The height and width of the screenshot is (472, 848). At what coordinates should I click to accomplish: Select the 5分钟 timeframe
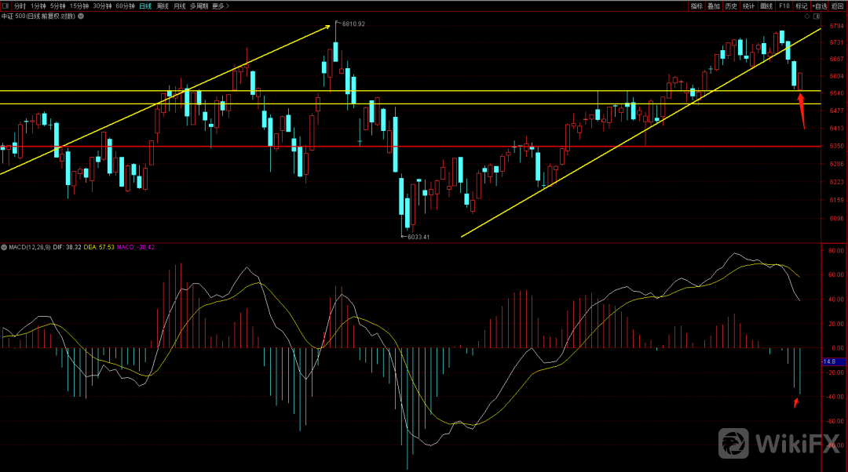[58, 5]
